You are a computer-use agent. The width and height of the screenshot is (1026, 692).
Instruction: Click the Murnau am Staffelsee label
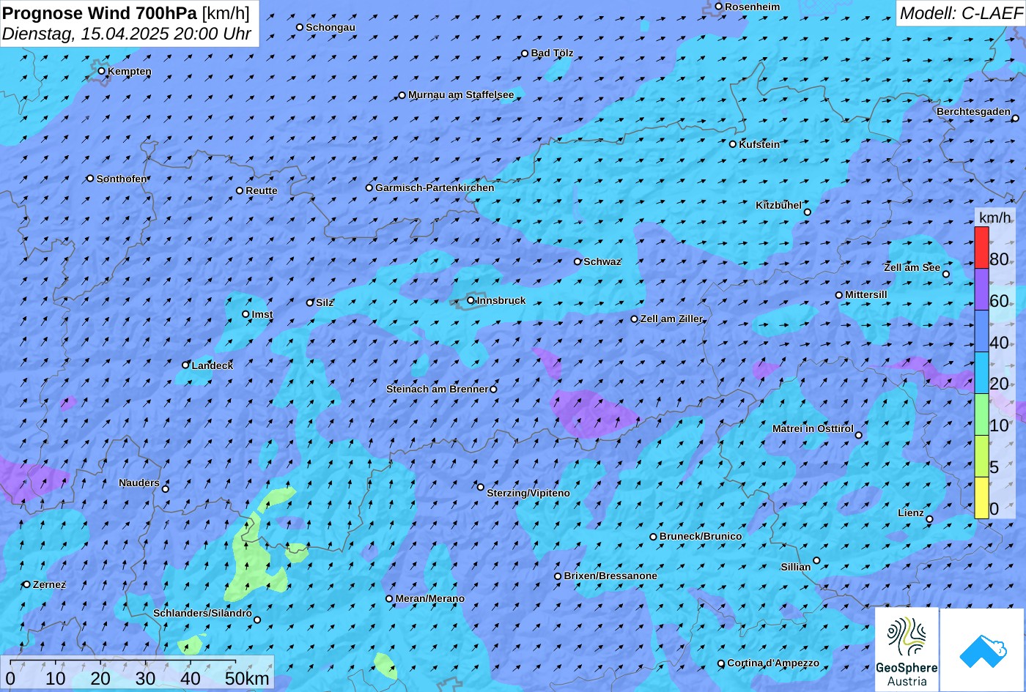(x=461, y=94)
